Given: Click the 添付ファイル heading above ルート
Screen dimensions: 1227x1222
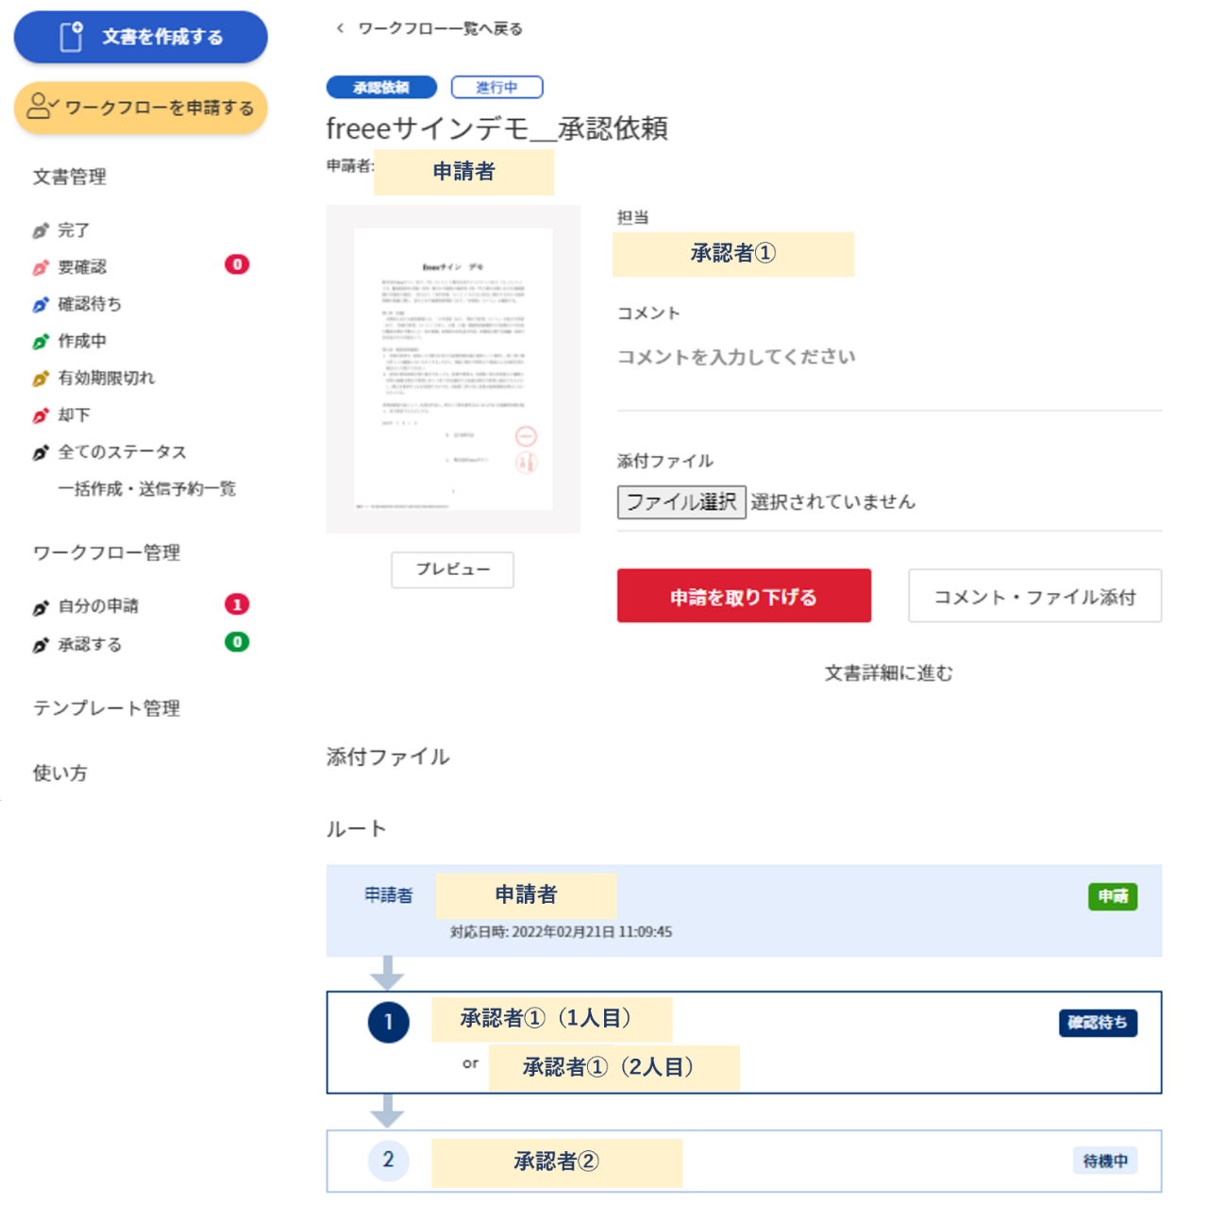Looking at the screenshot, I should [x=388, y=756].
